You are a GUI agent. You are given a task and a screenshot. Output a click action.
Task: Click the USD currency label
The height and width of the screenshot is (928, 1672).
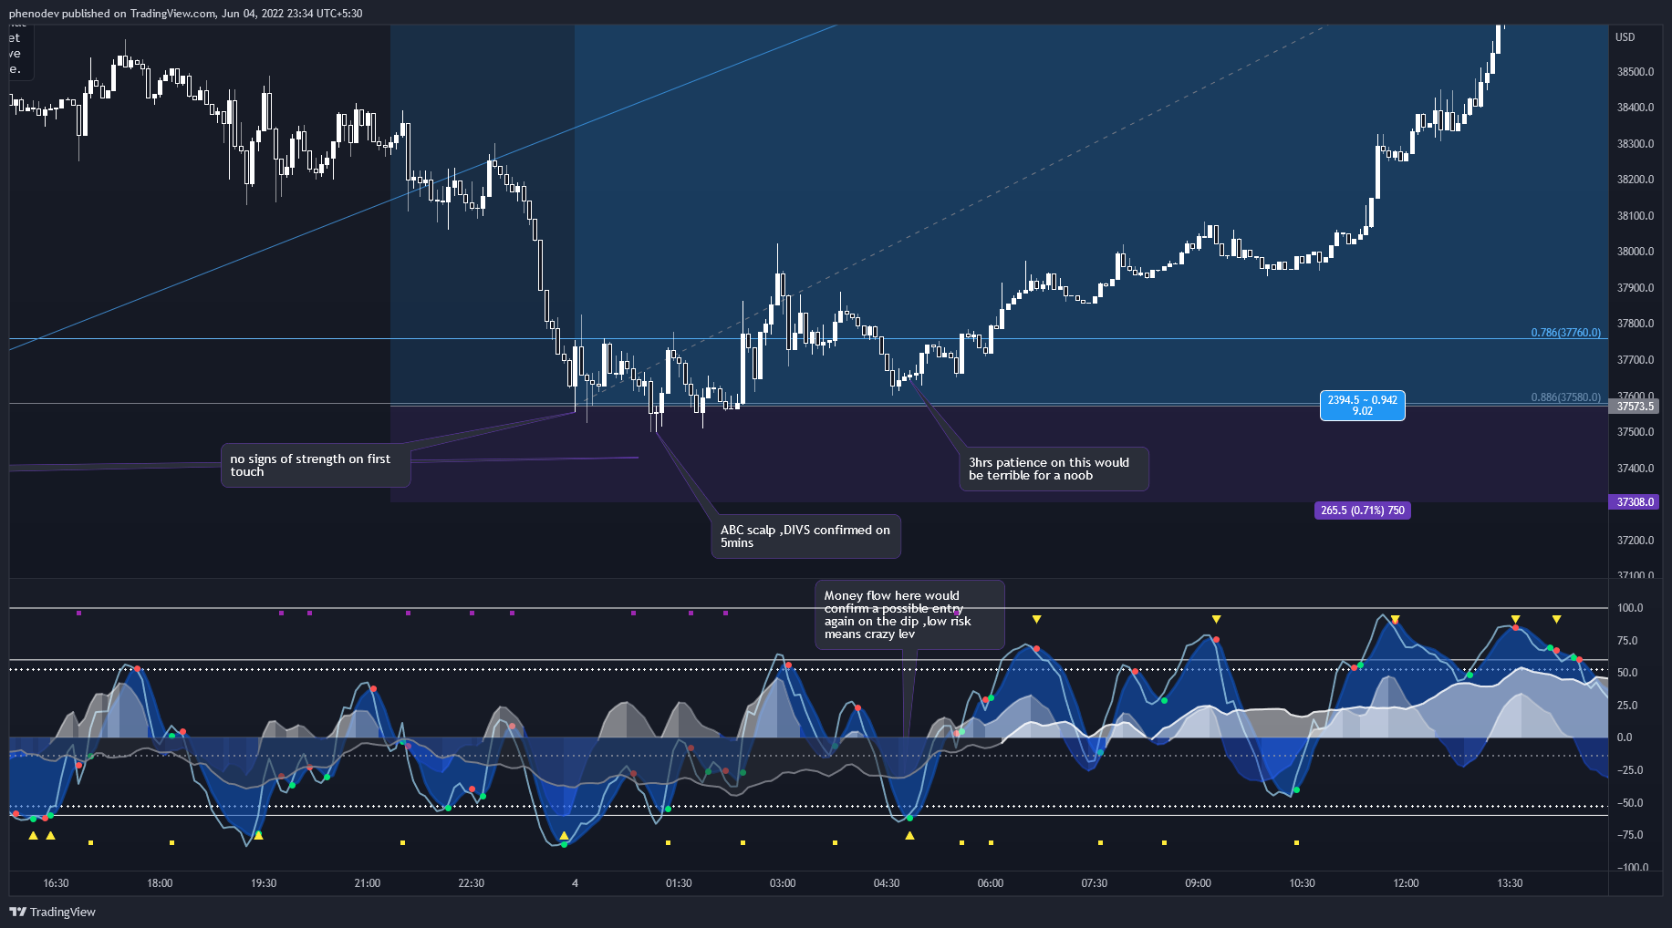pyautogui.click(x=1625, y=37)
